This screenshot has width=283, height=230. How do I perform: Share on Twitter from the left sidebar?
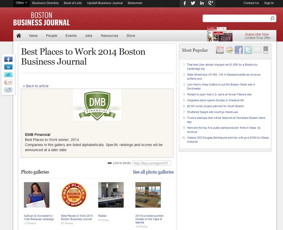pos(8,74)
